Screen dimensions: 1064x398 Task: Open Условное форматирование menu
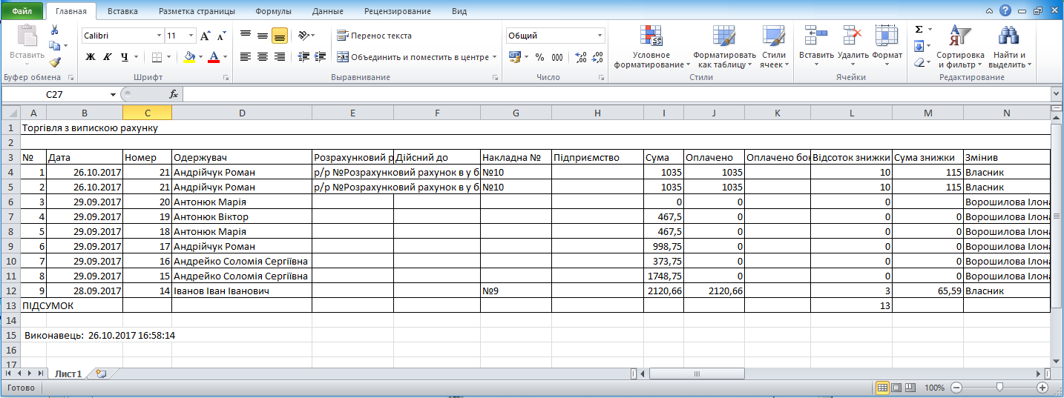coord(651,49)
